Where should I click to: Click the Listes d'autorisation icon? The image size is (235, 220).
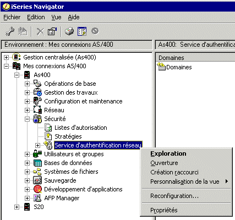pyautogui.click(x=48, y=128)
